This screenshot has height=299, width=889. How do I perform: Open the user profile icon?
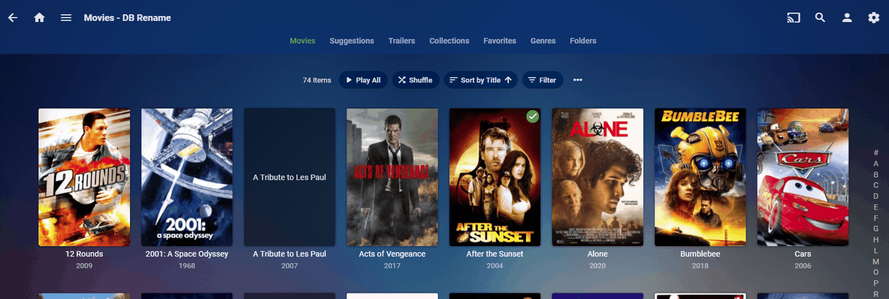coord(847,18)
